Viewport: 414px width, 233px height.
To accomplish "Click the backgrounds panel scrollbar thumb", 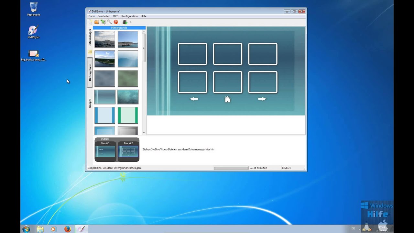I will tap(144, 48).
